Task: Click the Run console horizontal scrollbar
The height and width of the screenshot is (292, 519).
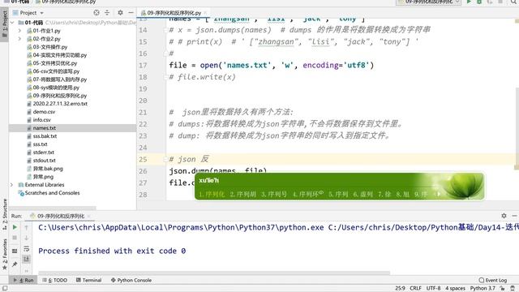Action: click(x=214, y=273)
